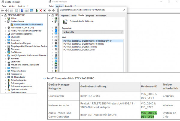Expand Audio, Video und Gamecontroller category
The image size is (180, 121).
coord(5,31)
